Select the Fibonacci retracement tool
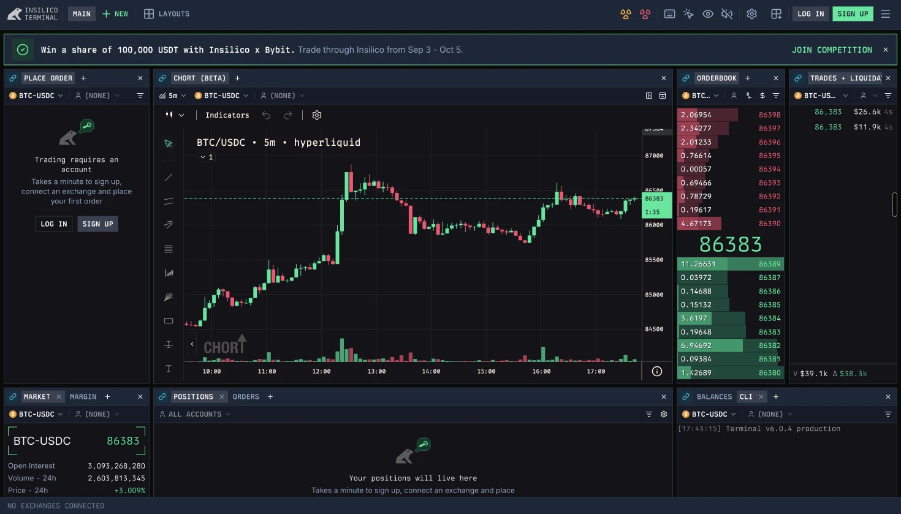901x514 pixels. [x=169, y=249]
